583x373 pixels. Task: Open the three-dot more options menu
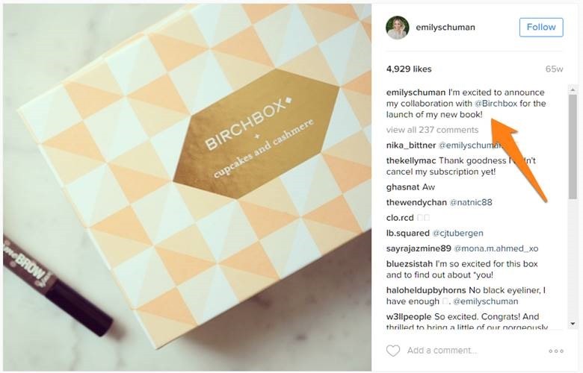pyautogui.click(x=556, y=351)
